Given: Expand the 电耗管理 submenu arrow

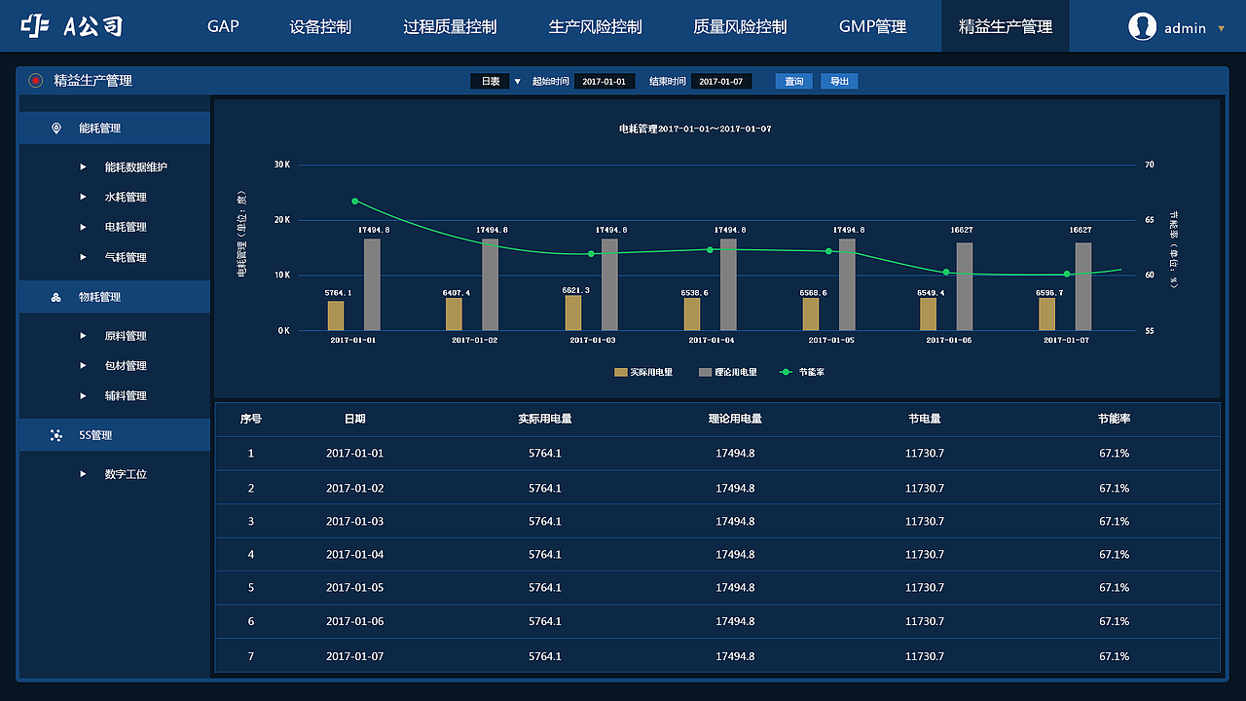Looking at the screenshot, I should coord(84,226).
